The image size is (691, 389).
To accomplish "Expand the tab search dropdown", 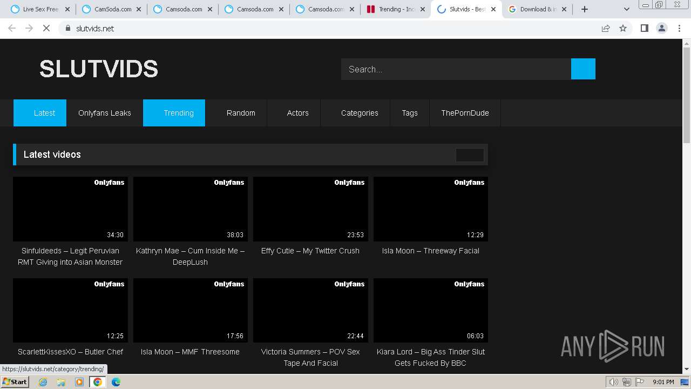I will [x=626, y=9].
